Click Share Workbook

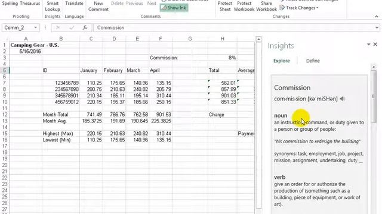coord(267,6)
